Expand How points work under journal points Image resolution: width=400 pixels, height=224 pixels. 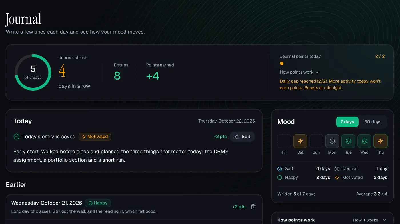(x=299, y=72)
